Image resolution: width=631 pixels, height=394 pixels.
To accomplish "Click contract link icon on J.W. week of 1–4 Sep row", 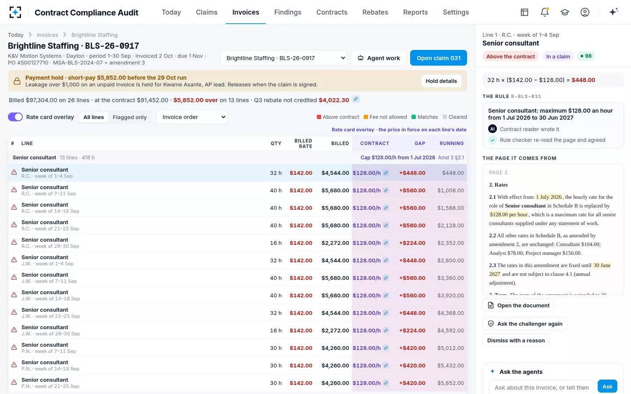I will [386, 260].
